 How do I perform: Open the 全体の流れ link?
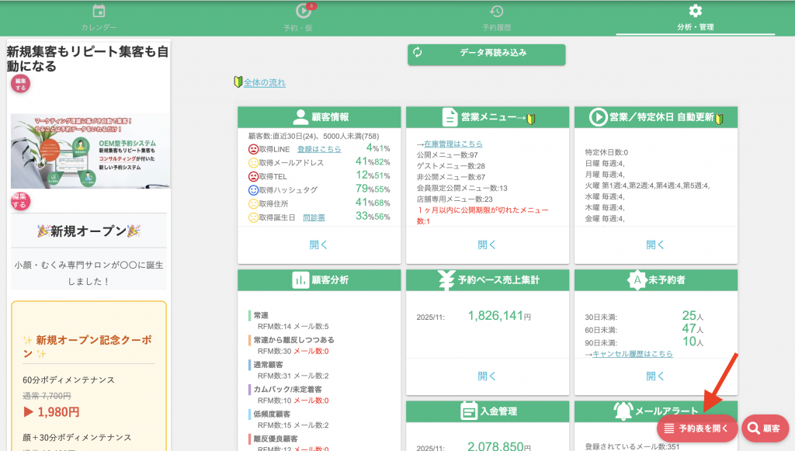coord(265,83)
